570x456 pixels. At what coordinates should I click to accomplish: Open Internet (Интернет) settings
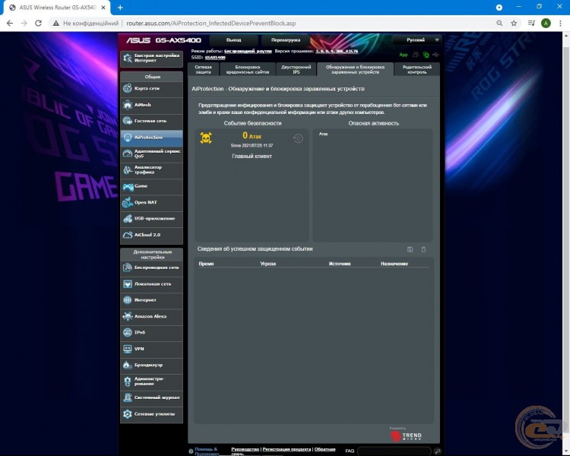click(151, 300)
